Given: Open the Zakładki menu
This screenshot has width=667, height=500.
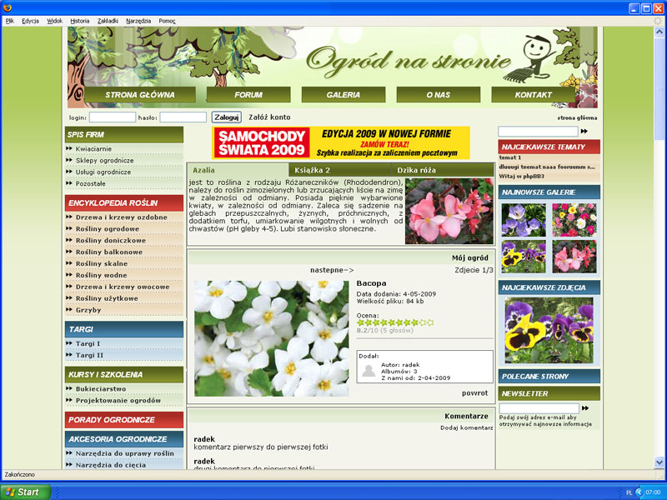Looking at the screenshot, I should click(108, 21).
